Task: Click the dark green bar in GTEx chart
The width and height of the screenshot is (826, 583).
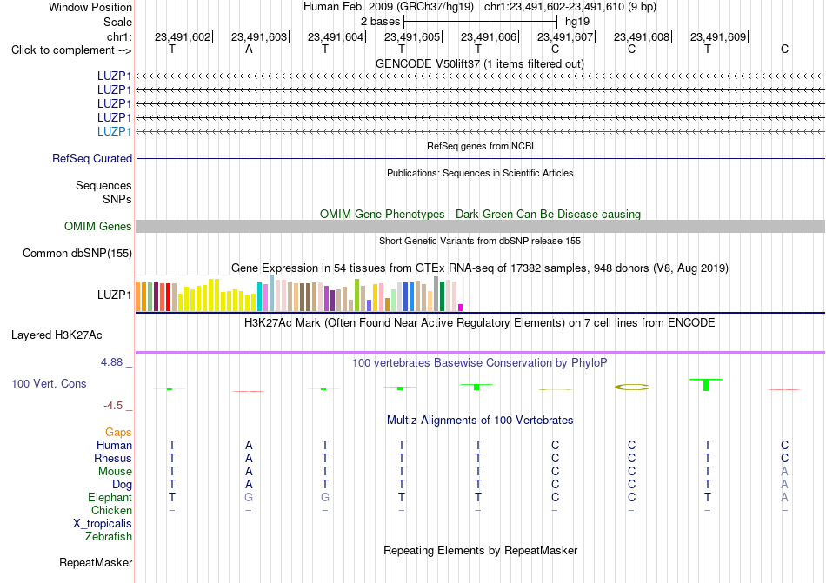Action: tap(442, 296)
